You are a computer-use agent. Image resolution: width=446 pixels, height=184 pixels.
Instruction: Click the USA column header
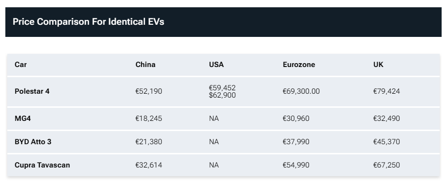point(217,65)
